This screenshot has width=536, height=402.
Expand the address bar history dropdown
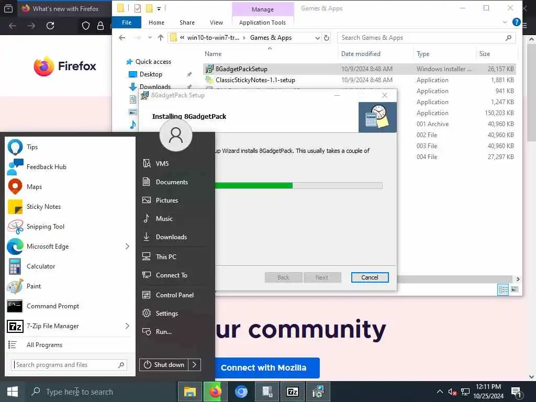click(318, 38)
